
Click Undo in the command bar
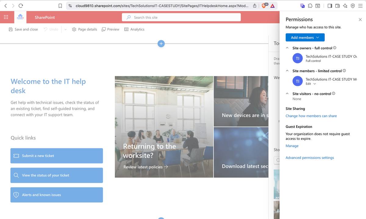(x=51, y=29)
